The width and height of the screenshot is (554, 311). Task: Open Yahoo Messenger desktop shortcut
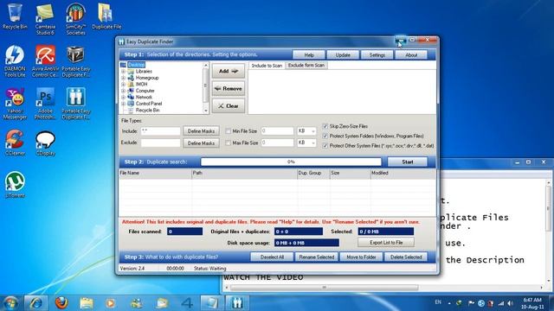pyautogui.click(x=15, y=104)
